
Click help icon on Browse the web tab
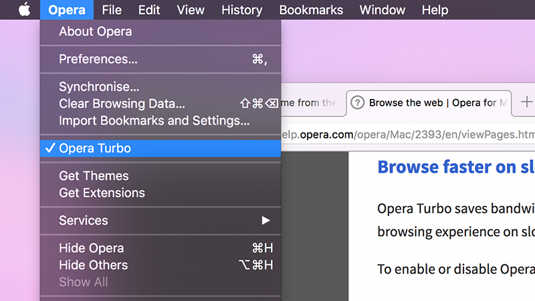pos(358,102)
